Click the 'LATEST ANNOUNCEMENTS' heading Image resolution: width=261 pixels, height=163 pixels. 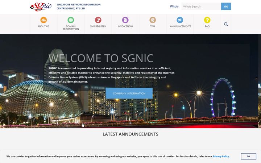tap(130, 134)
